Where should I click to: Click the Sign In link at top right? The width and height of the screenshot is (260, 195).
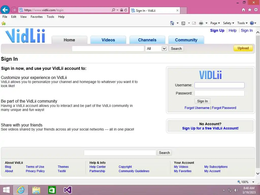[x=247, y=30]
